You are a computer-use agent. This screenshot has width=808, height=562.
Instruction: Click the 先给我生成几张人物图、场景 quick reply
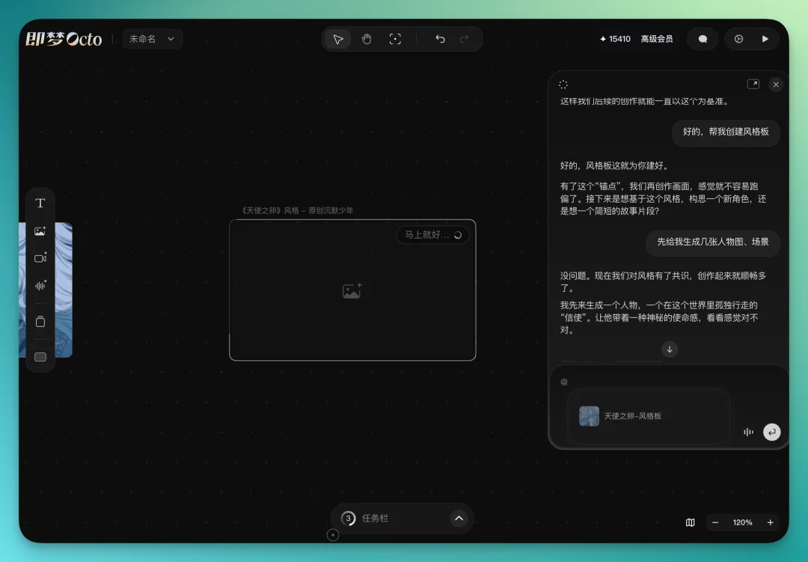[712, 243]
